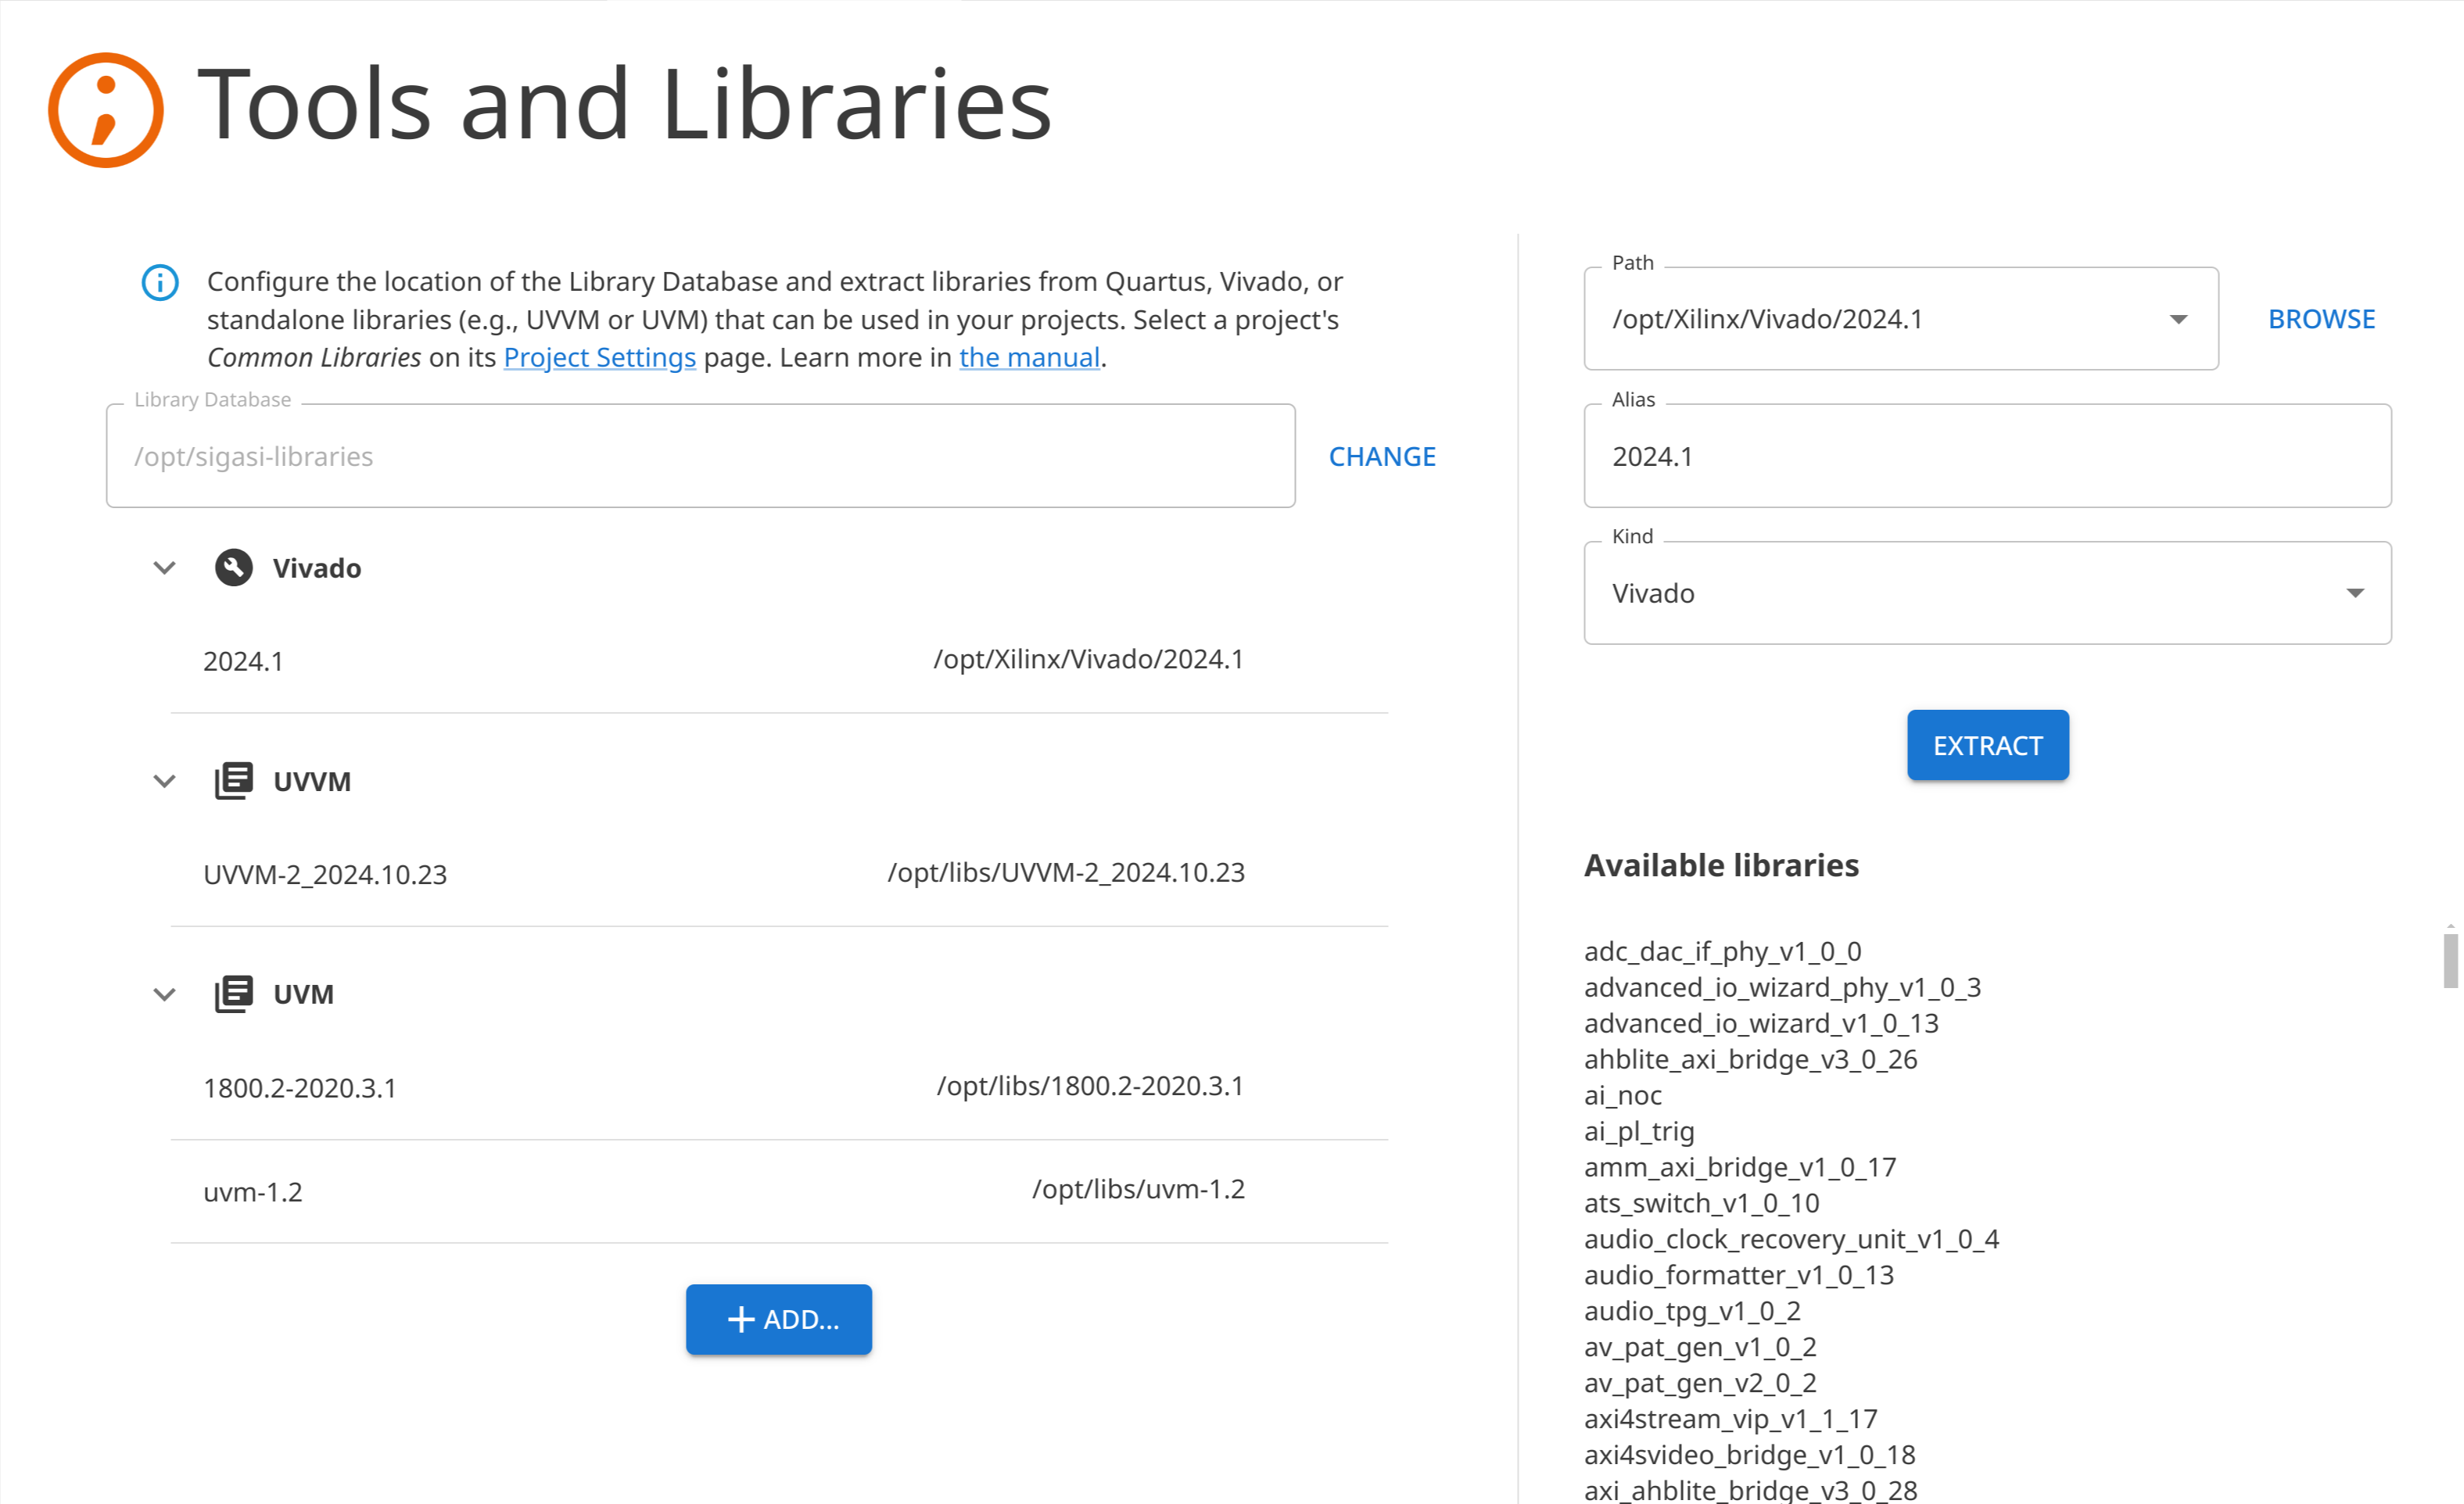Click the CHANGE library database button
This screenshot has width=2464, height=1504.
(x=1382, y=457)
